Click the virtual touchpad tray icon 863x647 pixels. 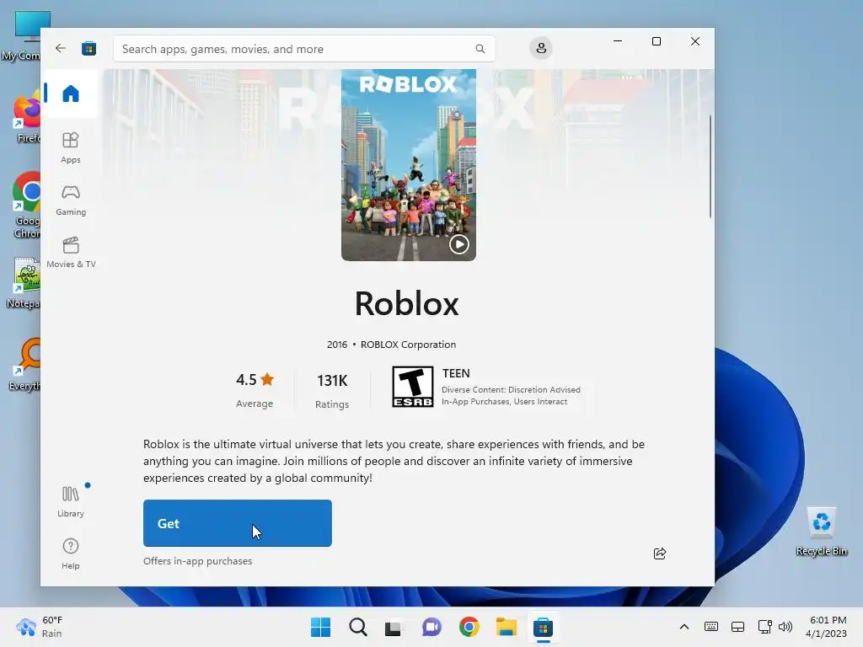point(737,627)
